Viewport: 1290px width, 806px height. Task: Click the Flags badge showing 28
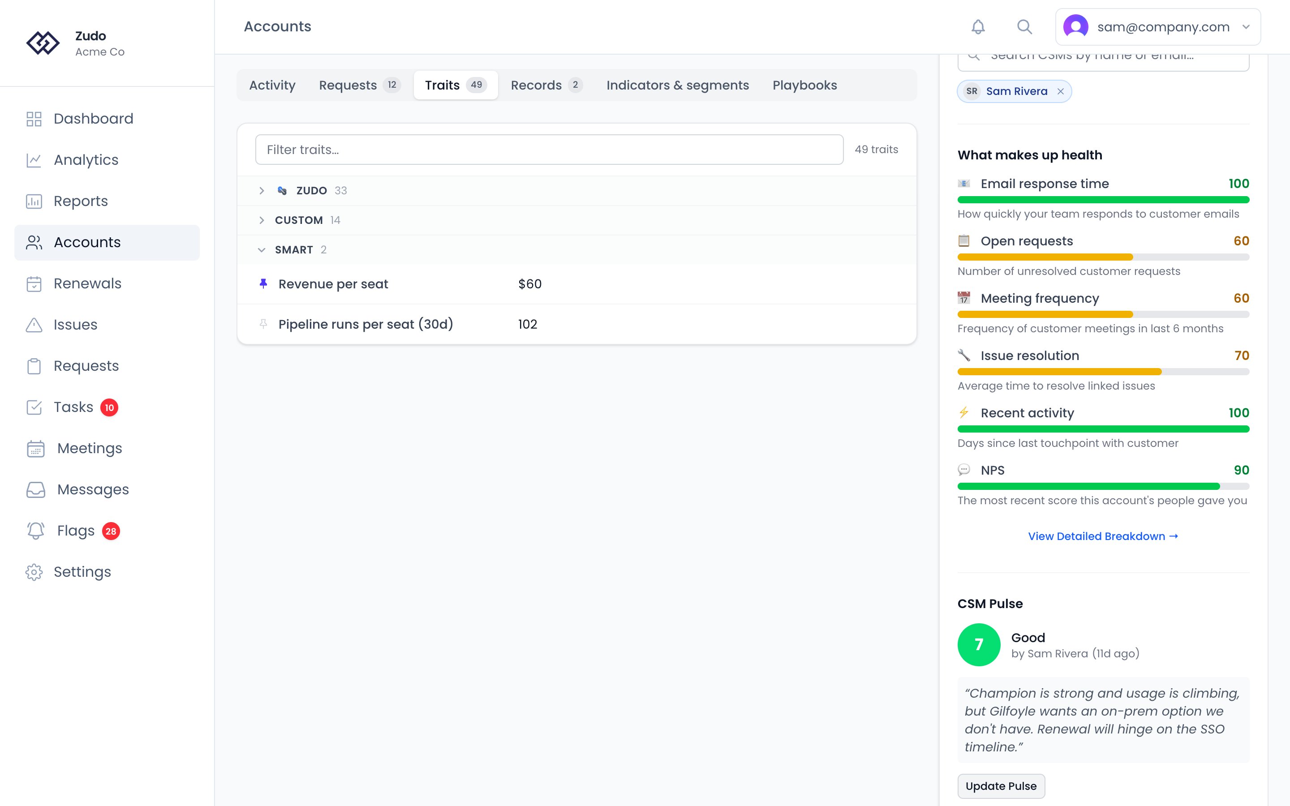pos(111,531)
